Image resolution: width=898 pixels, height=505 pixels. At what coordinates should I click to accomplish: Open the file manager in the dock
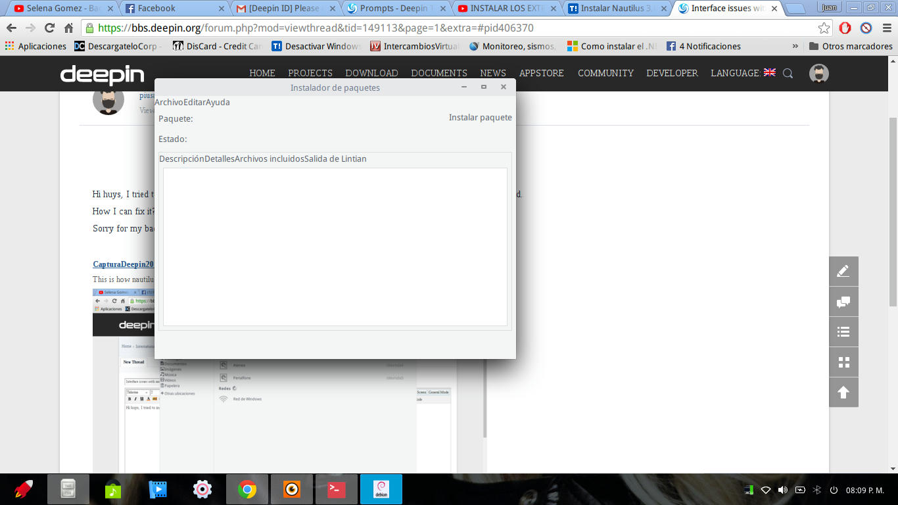(68, 489)
